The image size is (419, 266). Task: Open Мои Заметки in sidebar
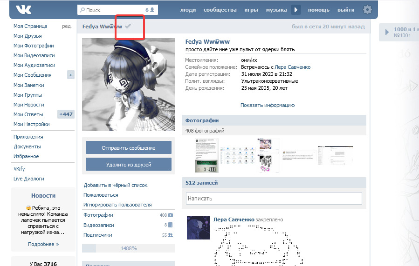[x=28, y=85]
